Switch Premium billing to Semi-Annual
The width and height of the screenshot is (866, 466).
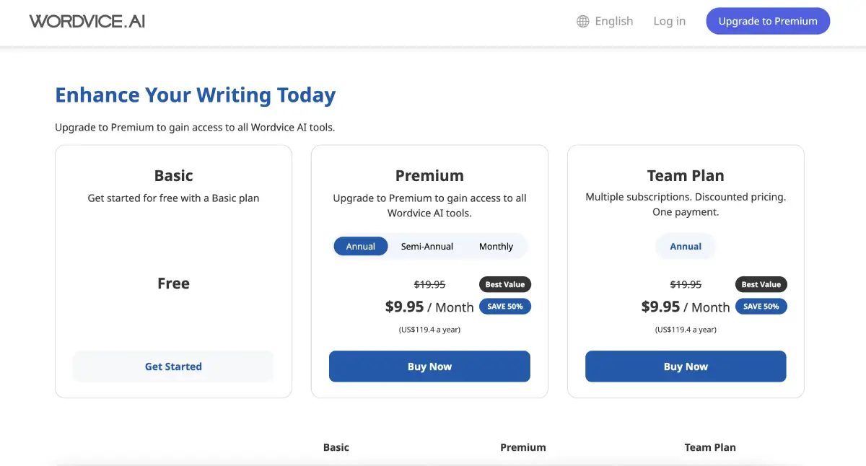[x=427, y=247]
